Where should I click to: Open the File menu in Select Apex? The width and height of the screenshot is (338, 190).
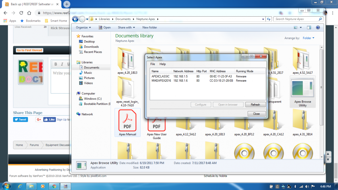(153, 64)
